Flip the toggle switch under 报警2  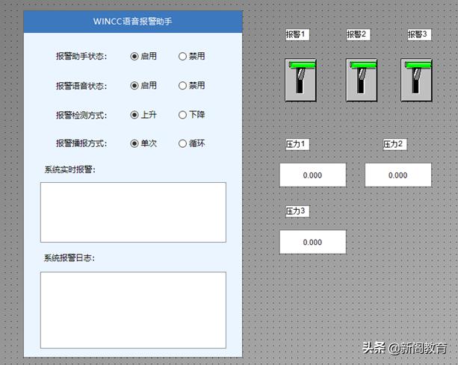click(x=362, y=80)
